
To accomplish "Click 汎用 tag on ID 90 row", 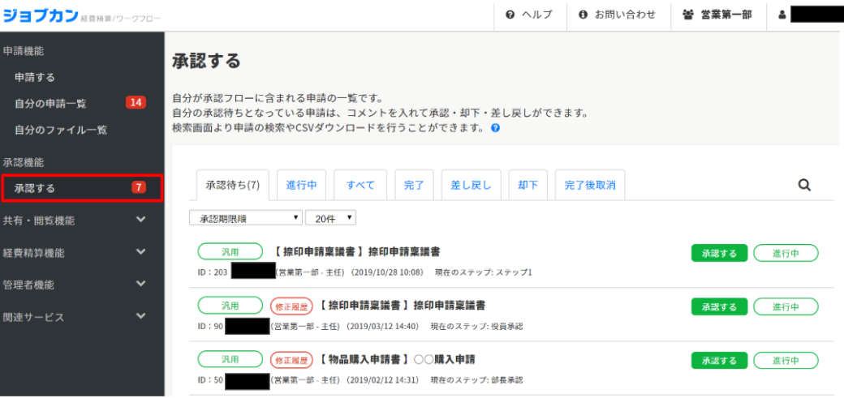I will click(x=230, y=306).
